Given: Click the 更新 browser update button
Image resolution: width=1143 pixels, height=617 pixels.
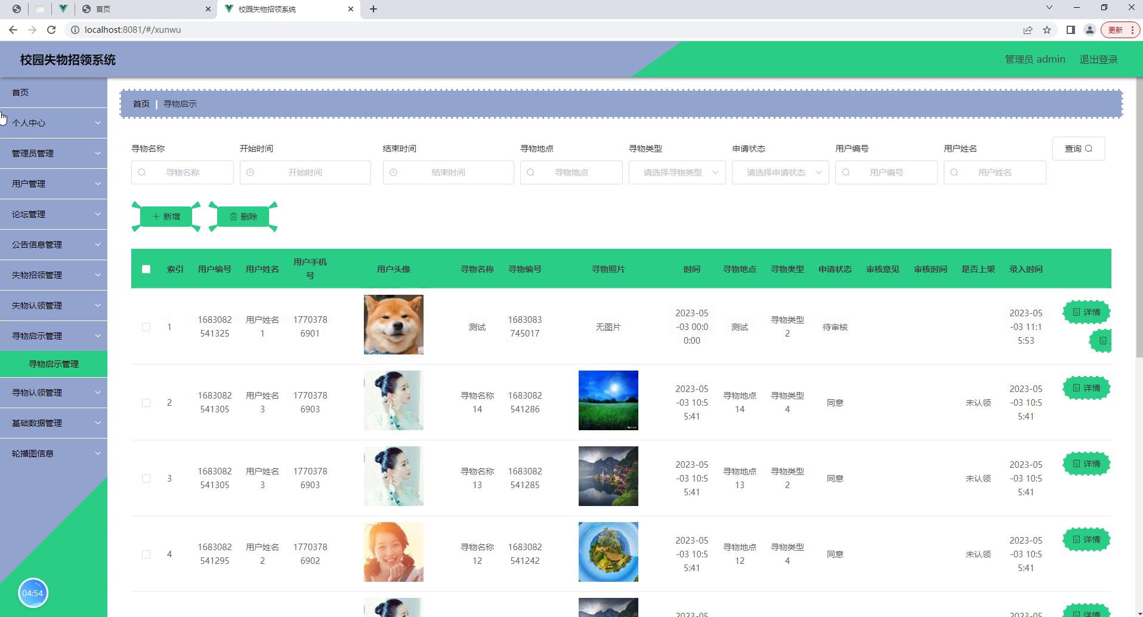Looking at the screenshot, I should point(1120,30).
